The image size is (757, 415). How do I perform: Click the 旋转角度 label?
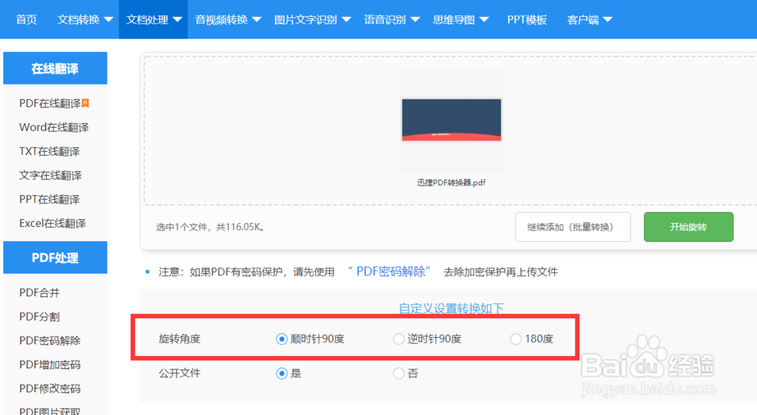(x=179, y=339)
